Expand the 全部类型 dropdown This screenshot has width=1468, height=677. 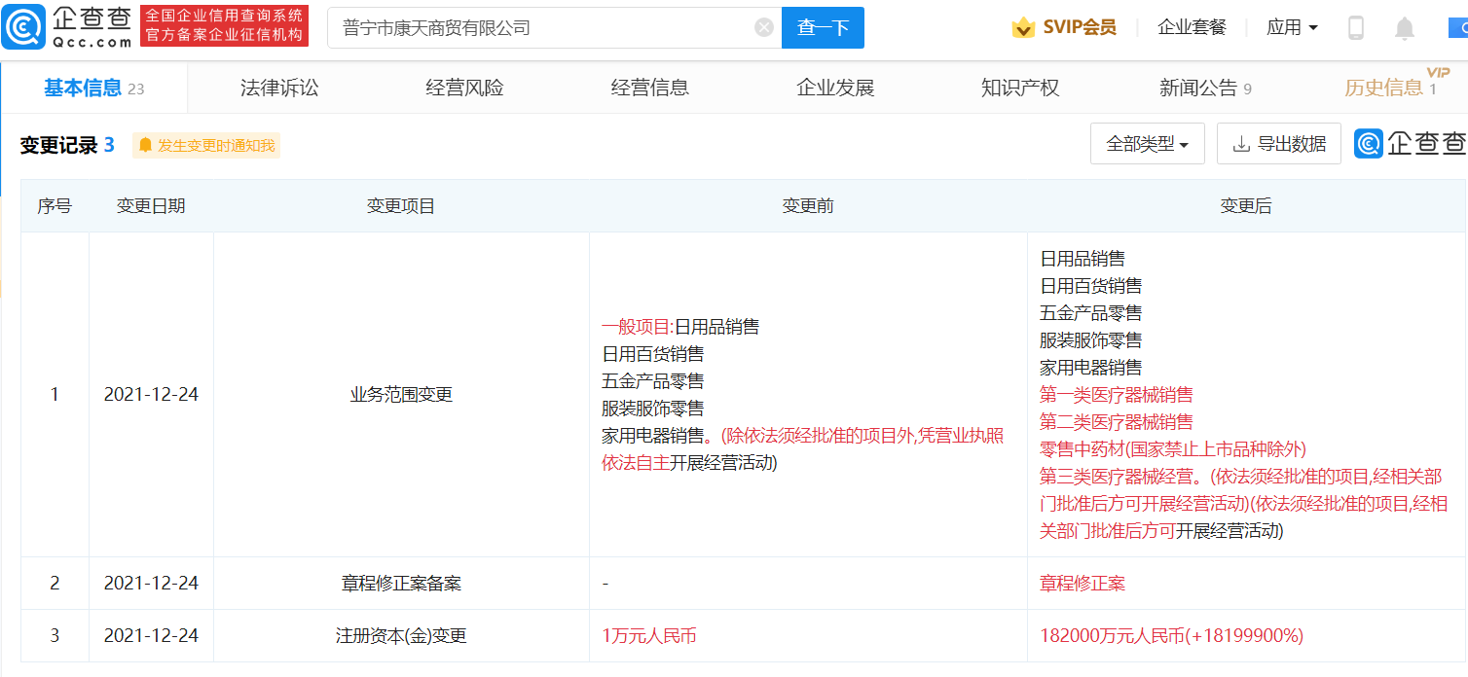coord(1147,144)
